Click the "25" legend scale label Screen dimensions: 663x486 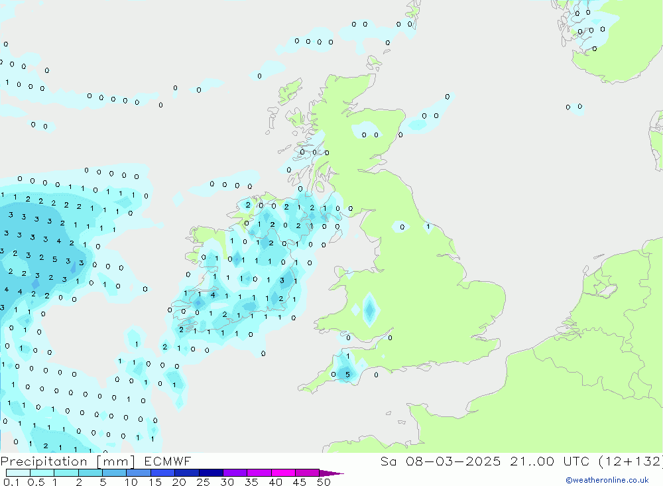coord(203,482)
